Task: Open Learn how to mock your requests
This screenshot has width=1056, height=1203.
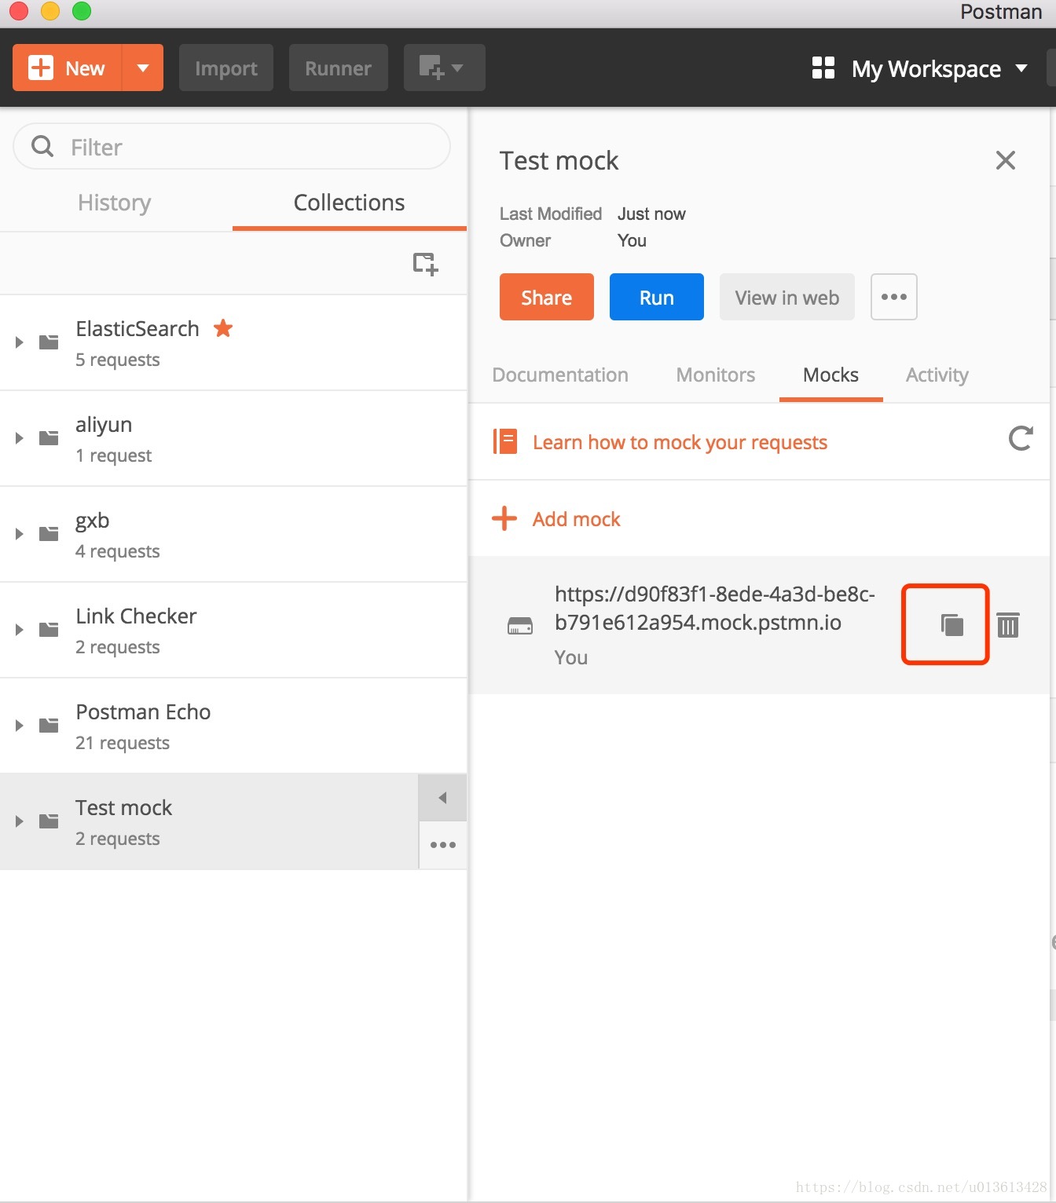Action: (x=680, y=442)
